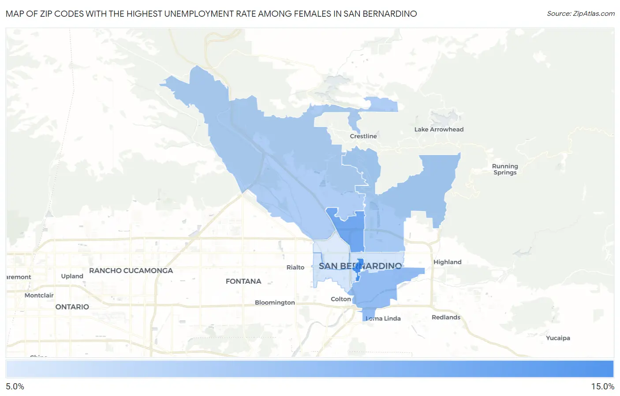This screenshot has height=396, width=620.
Task: Select the Crestline map label
Action: coord(363,136)
